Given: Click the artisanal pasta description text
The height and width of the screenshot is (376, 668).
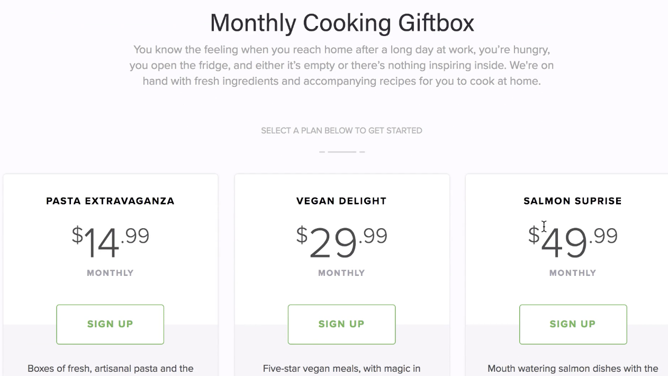Looking at the screenshot, I should point(110,368).
